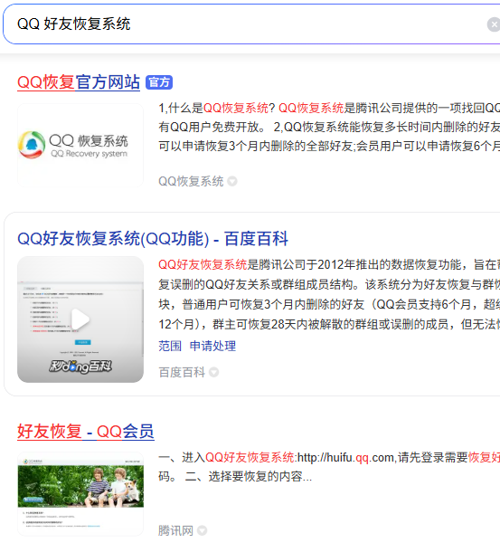
Task: Open QQ好友恢复系统(QQ功能) - 百度百科 result
Action: coord(153,239)
